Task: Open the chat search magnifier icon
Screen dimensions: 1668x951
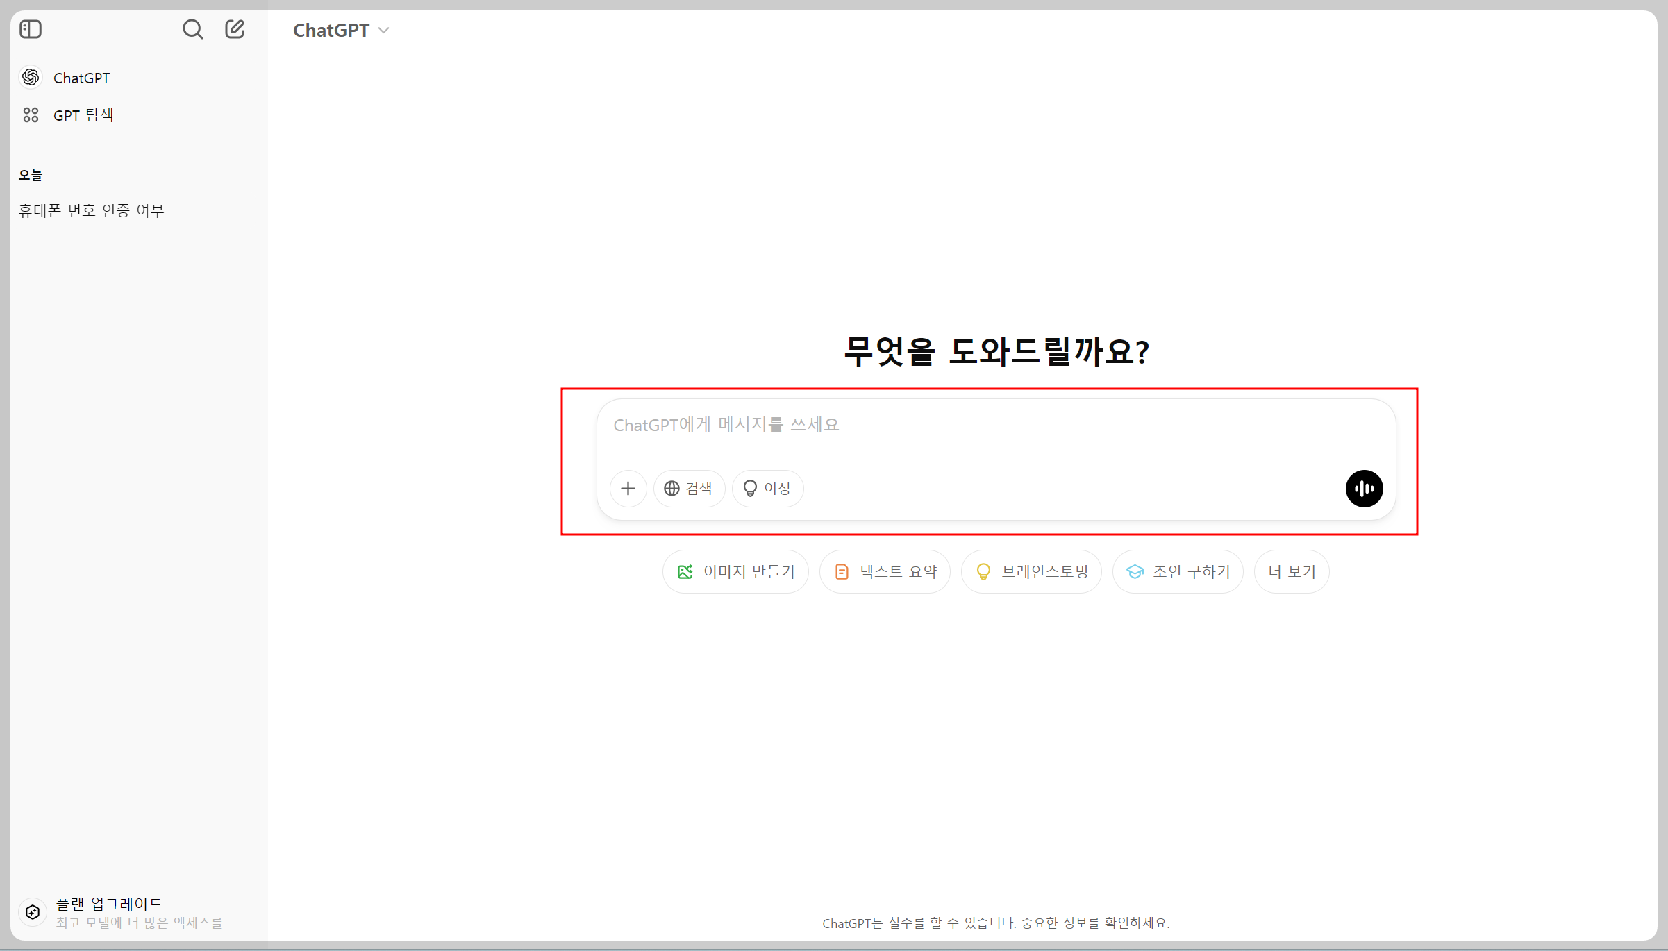Action: pyautogui.click(x=192, y=29)
